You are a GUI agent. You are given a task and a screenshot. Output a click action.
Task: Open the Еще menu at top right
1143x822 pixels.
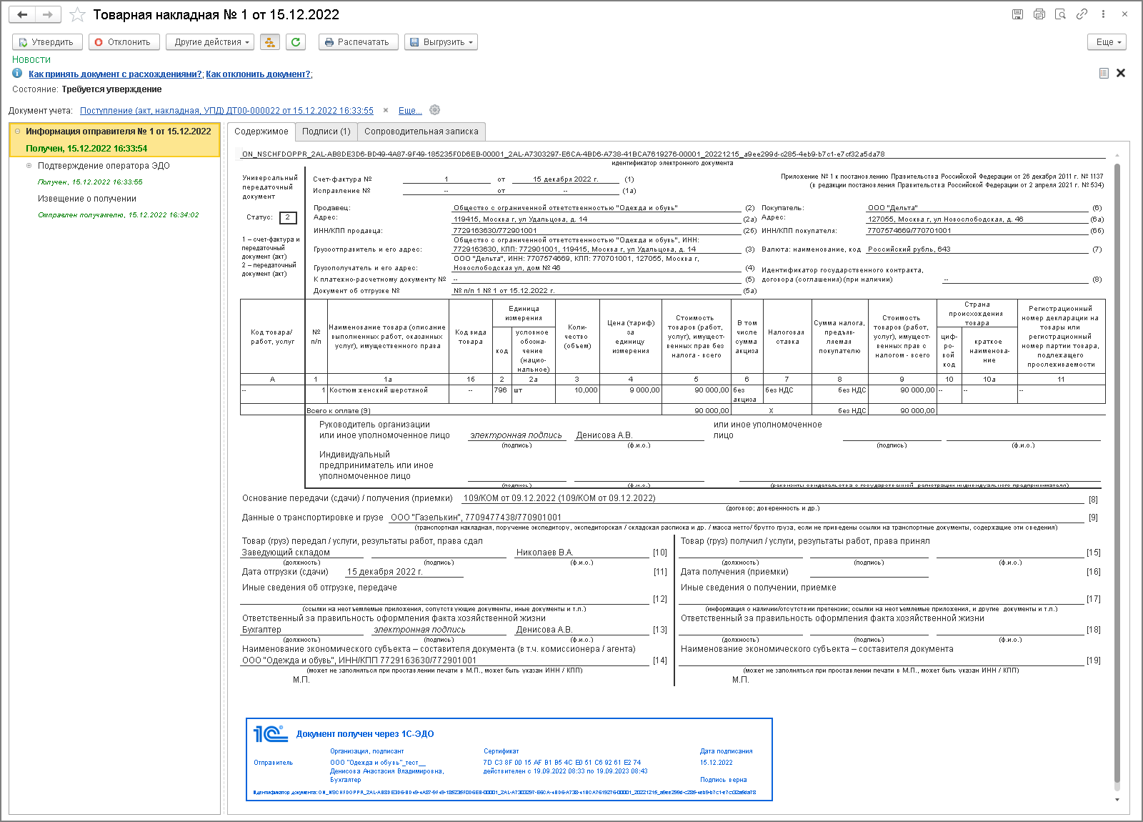1107,42
